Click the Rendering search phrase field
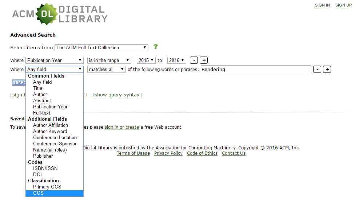The image size is (355, 199). [x=256, y=69]
